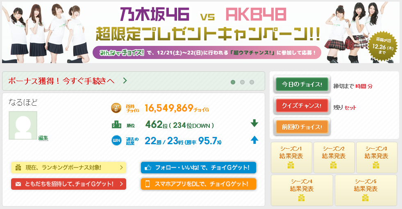This screenshot has height=209, width=402.
Task: Open シーズン2 結果発表 tab
Action: [x=334, y=157]
